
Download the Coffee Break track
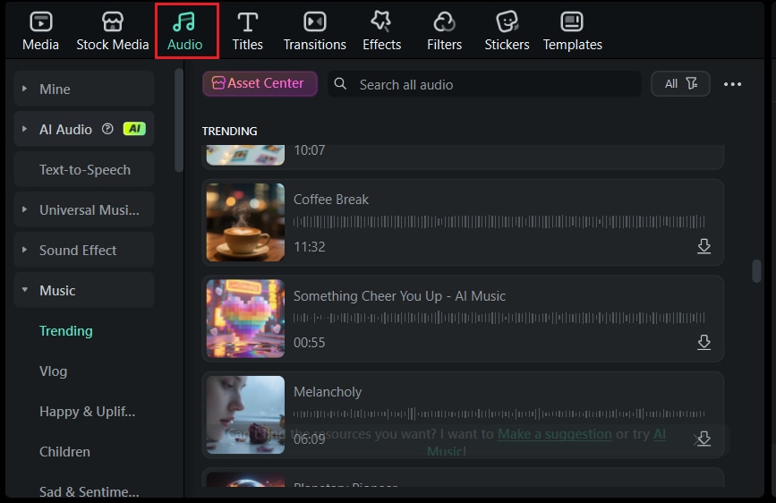[x=704, y=246]
